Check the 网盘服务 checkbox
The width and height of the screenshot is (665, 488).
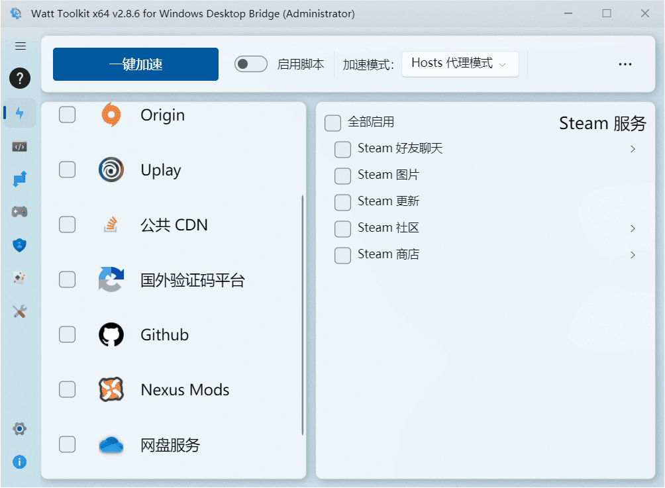click(x=67, y=444)
